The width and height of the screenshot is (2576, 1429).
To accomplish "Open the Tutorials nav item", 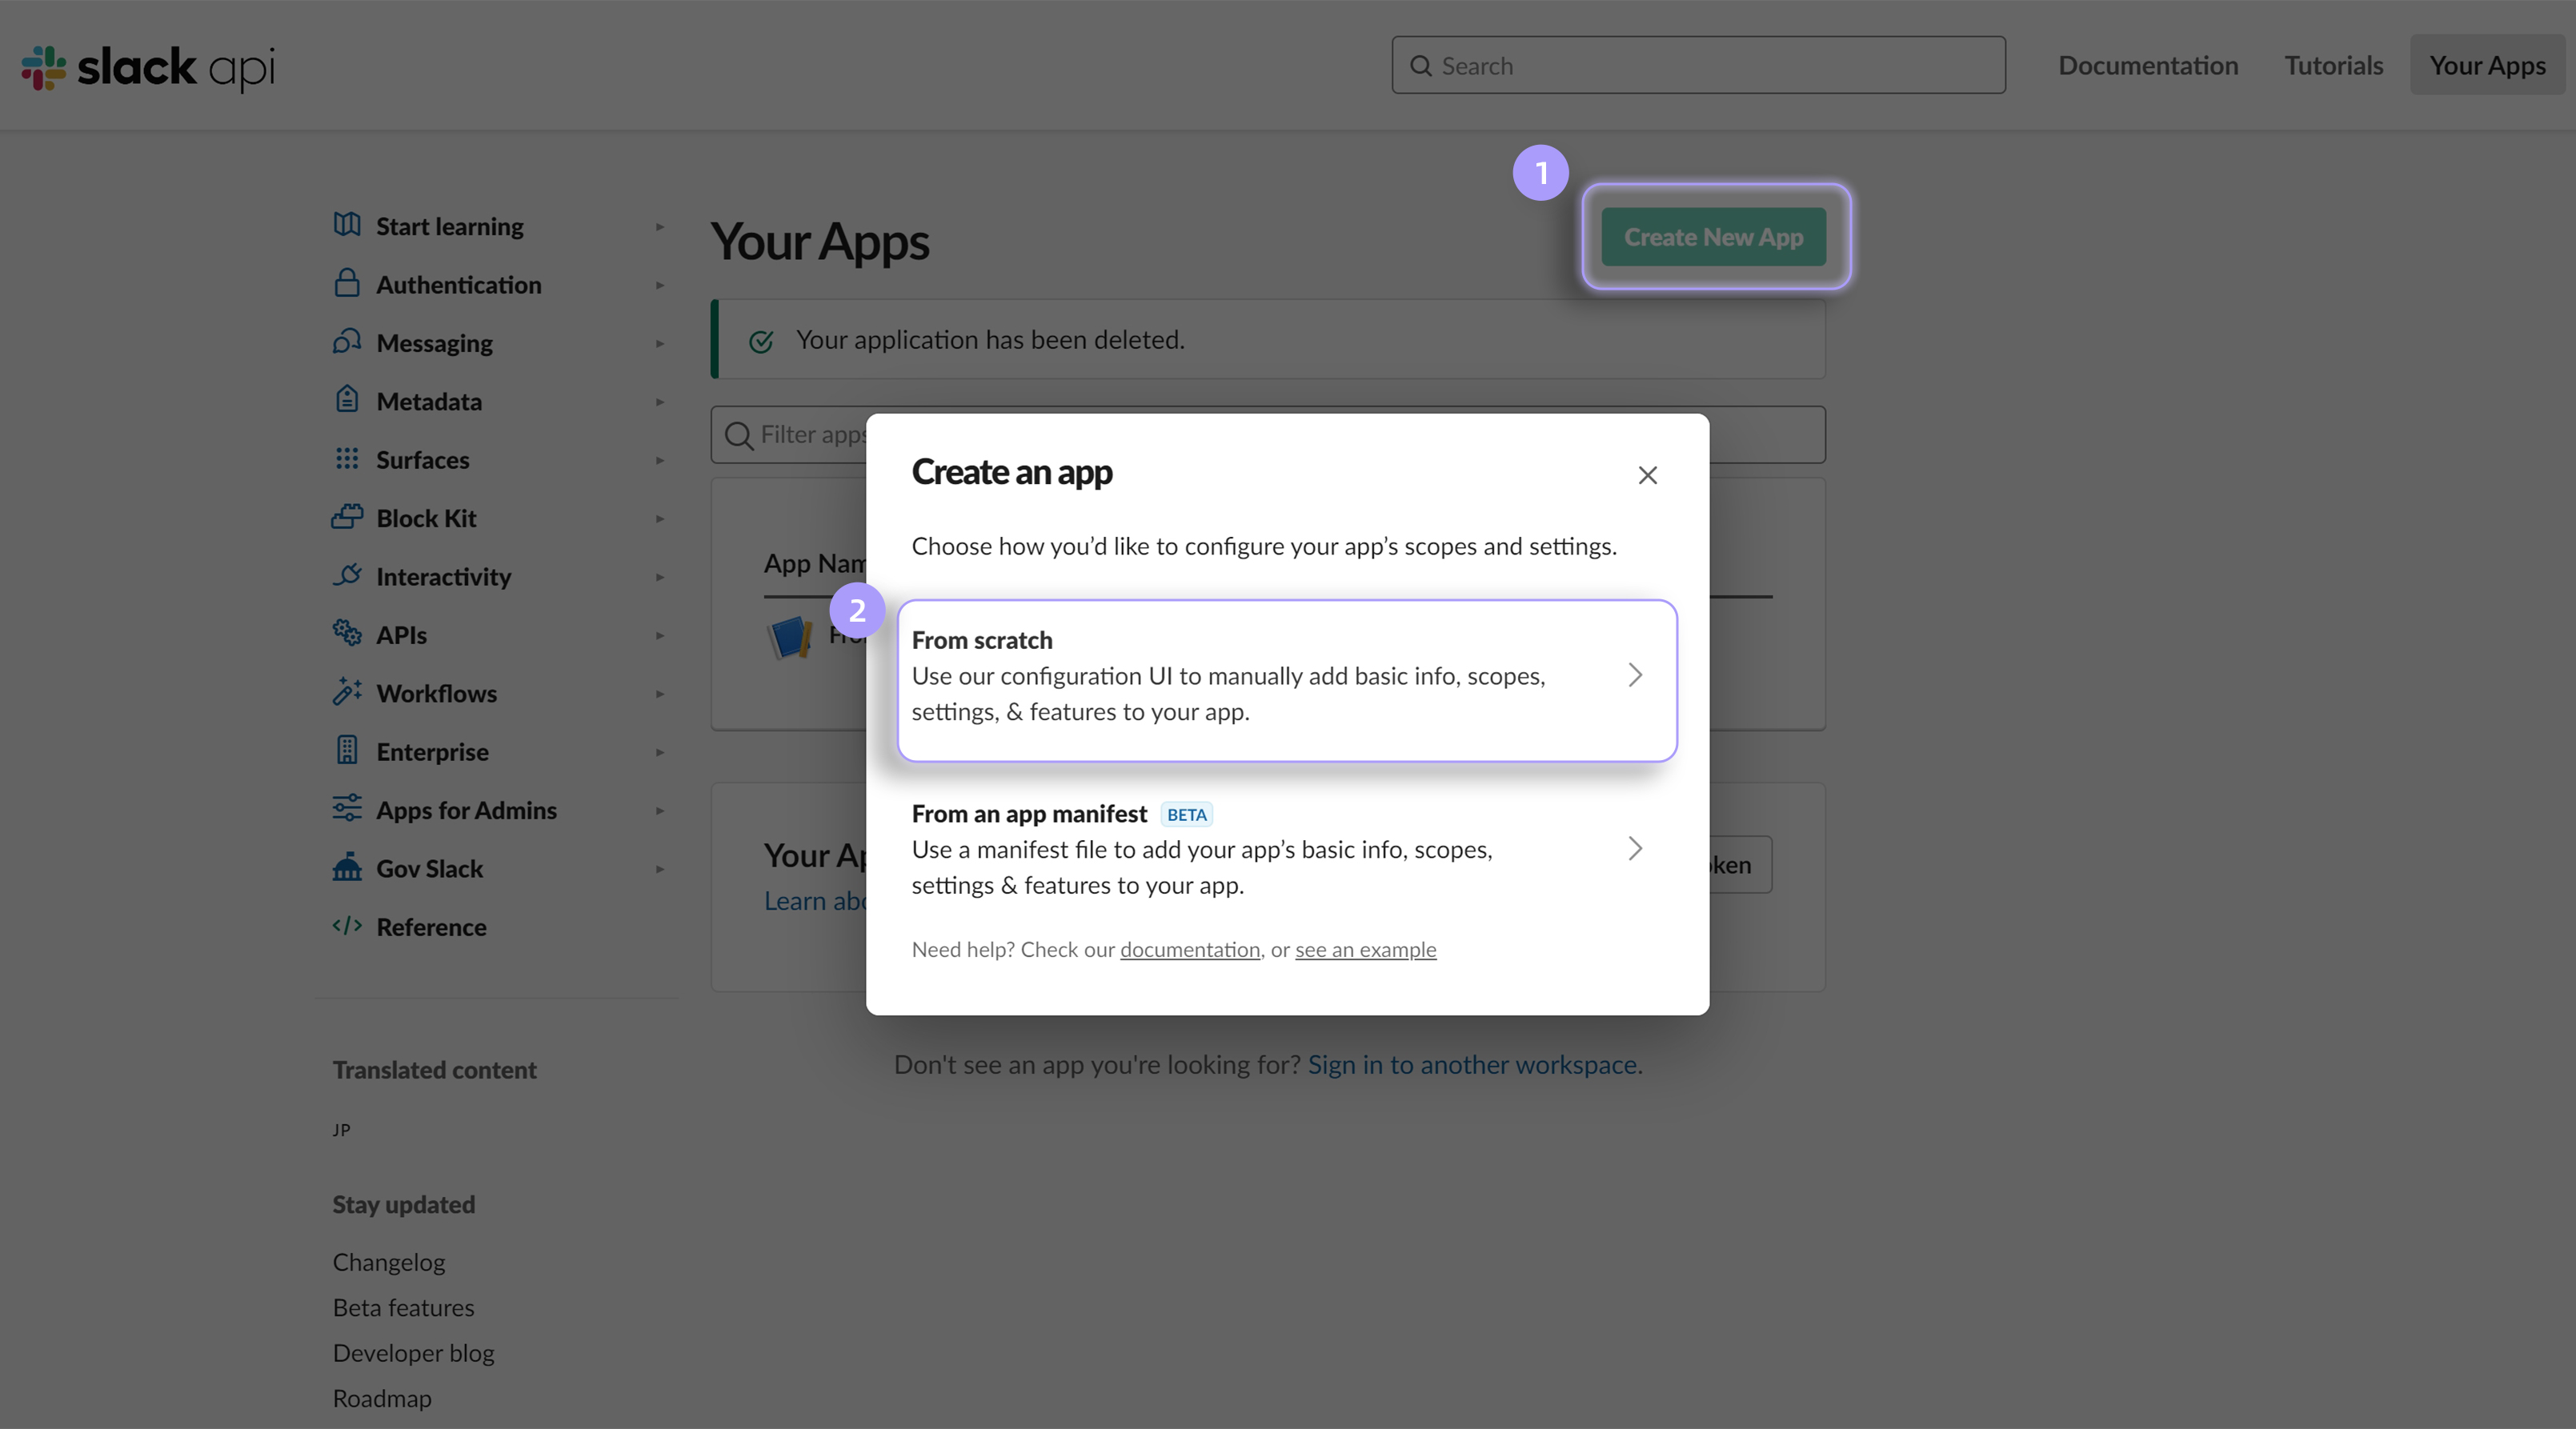I will (x=2334, y=65).
